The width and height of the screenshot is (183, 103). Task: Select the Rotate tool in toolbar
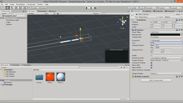[x=12, y=8]
